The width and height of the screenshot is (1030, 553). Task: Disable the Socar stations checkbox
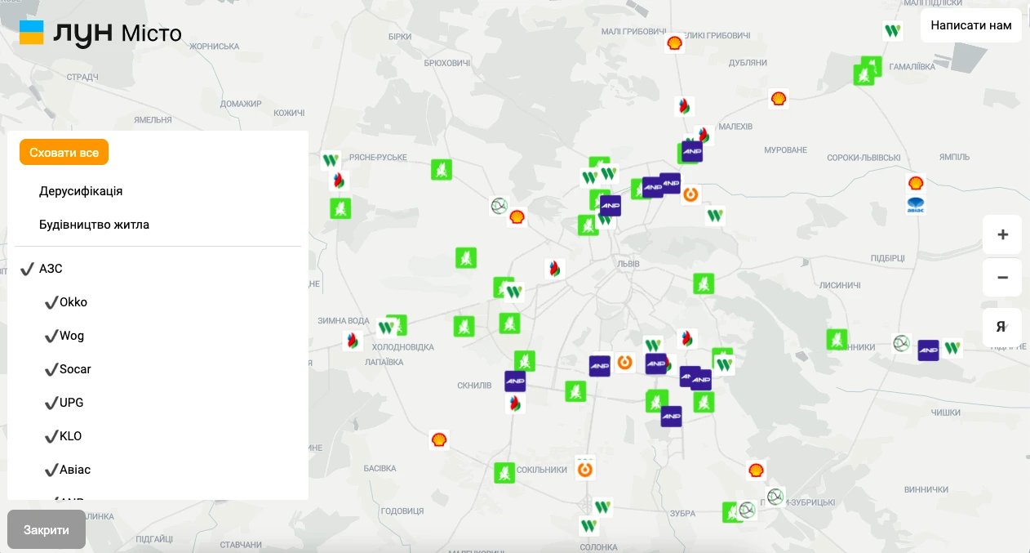point(51,369)
